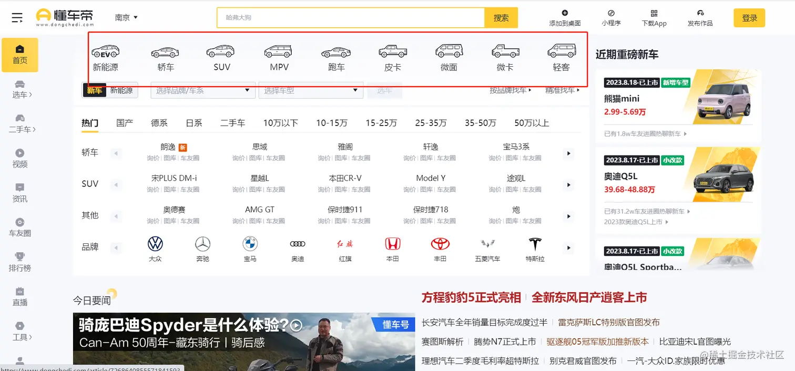The height and width of the screenshot is (371, 795).
Task: Open 选车 in the sidebar
Action: click(x=20, y=89)
